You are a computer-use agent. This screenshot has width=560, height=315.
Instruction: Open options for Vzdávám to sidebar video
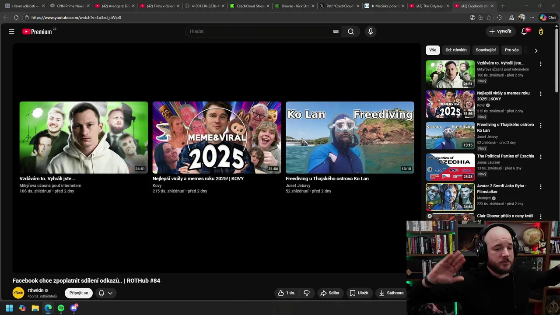coord(540,64)
